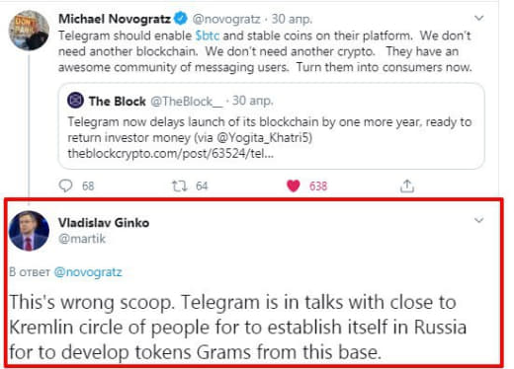
Task: Open the @martik handle
Action: pyautogui.click(x=82, y=239)
